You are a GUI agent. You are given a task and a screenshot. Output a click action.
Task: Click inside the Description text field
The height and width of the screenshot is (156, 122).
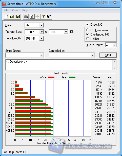59,65
